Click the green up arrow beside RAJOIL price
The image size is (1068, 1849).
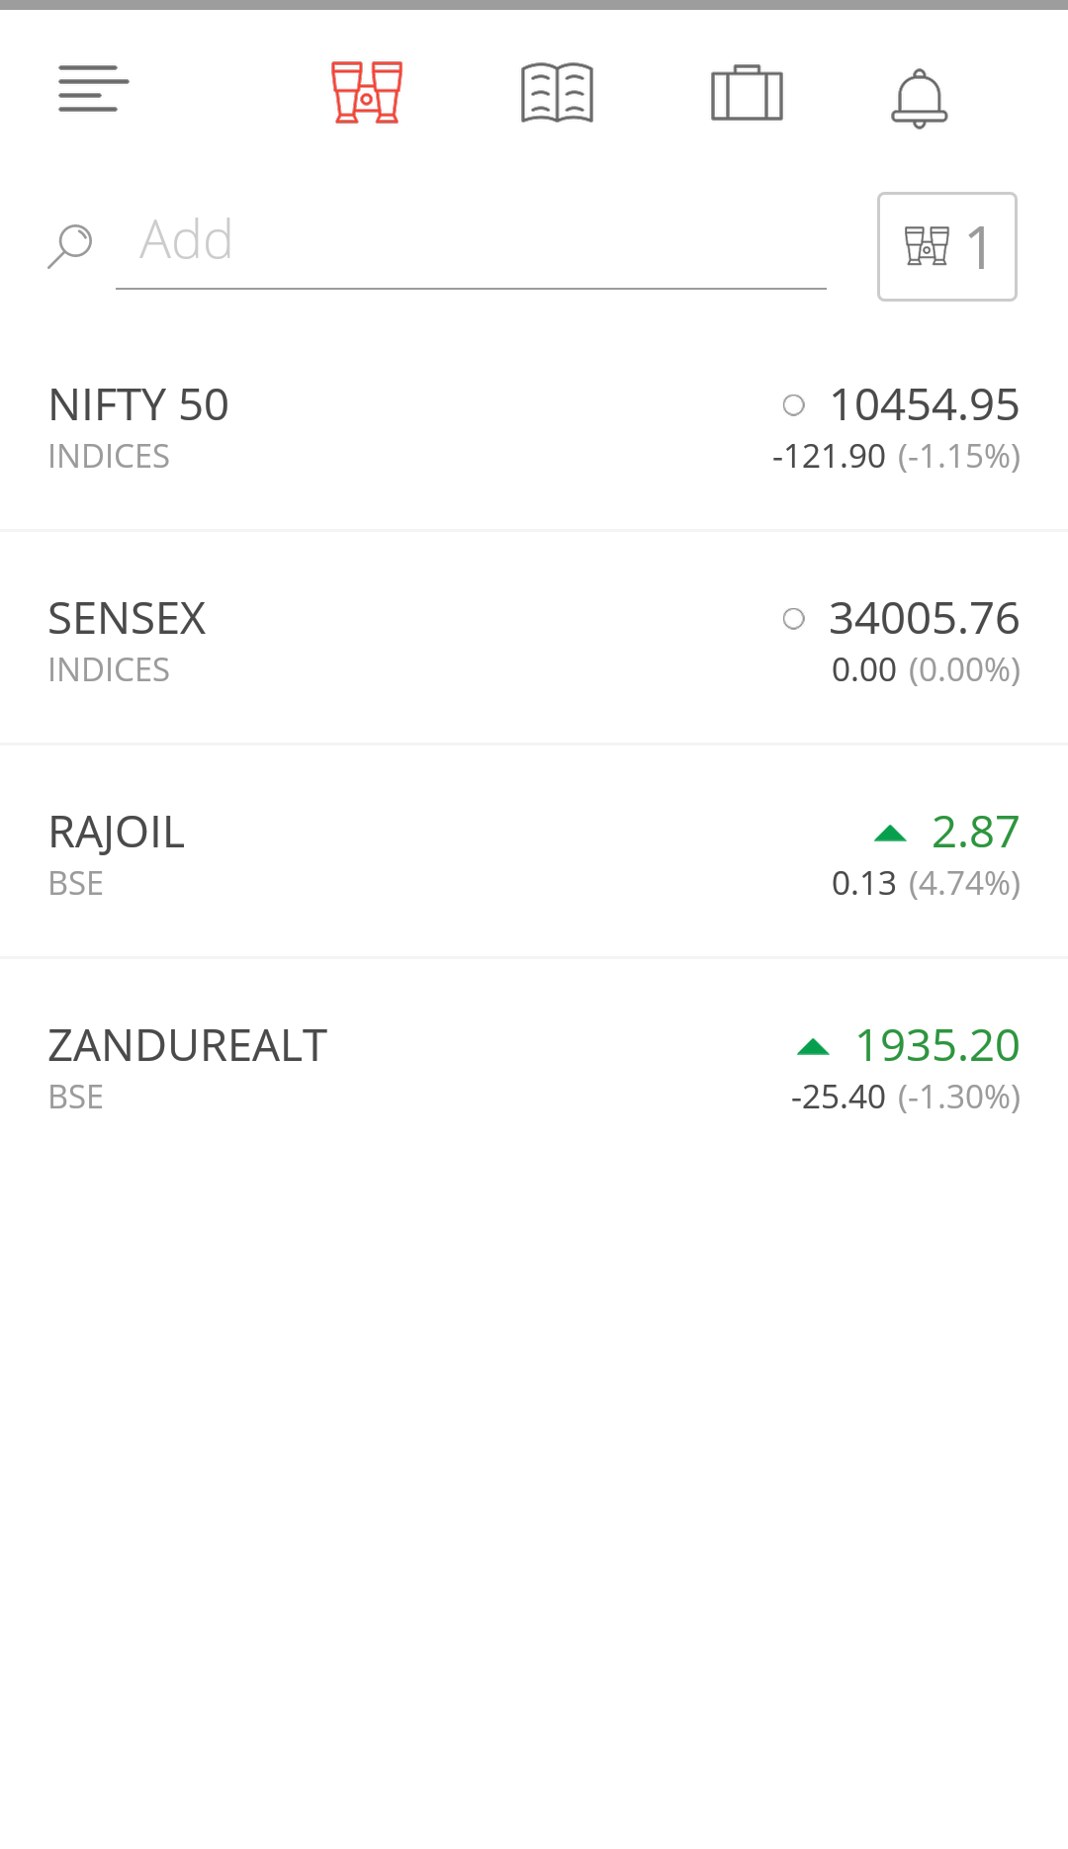coord(890,834)
